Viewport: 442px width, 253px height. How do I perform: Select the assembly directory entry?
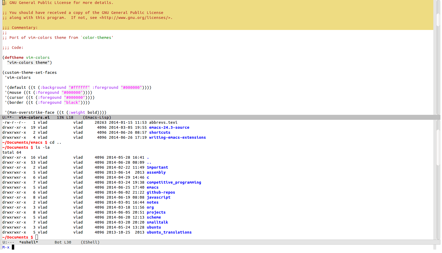[x=156, y=172]
